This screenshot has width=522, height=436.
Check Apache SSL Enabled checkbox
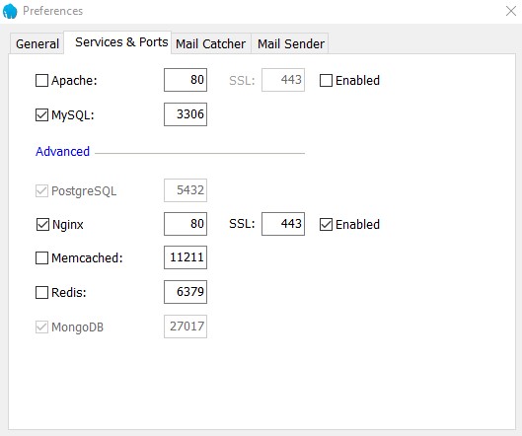click(x=326, y=80)
